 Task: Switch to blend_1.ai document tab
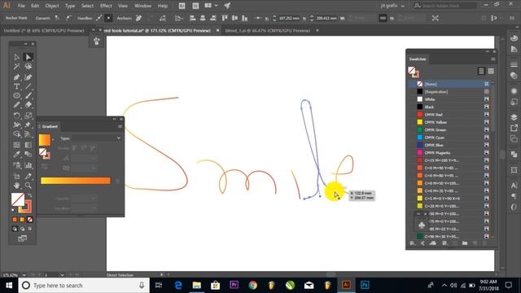tap(268, 31)
